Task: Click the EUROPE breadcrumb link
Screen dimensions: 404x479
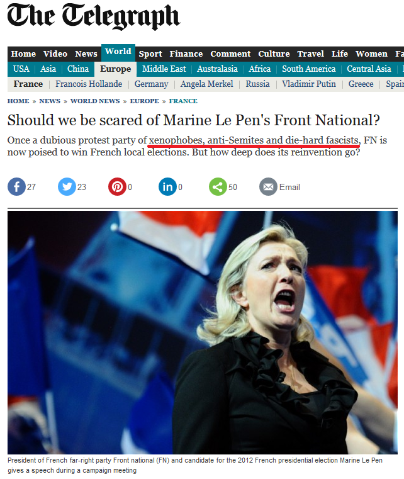Action: (144, 101)
